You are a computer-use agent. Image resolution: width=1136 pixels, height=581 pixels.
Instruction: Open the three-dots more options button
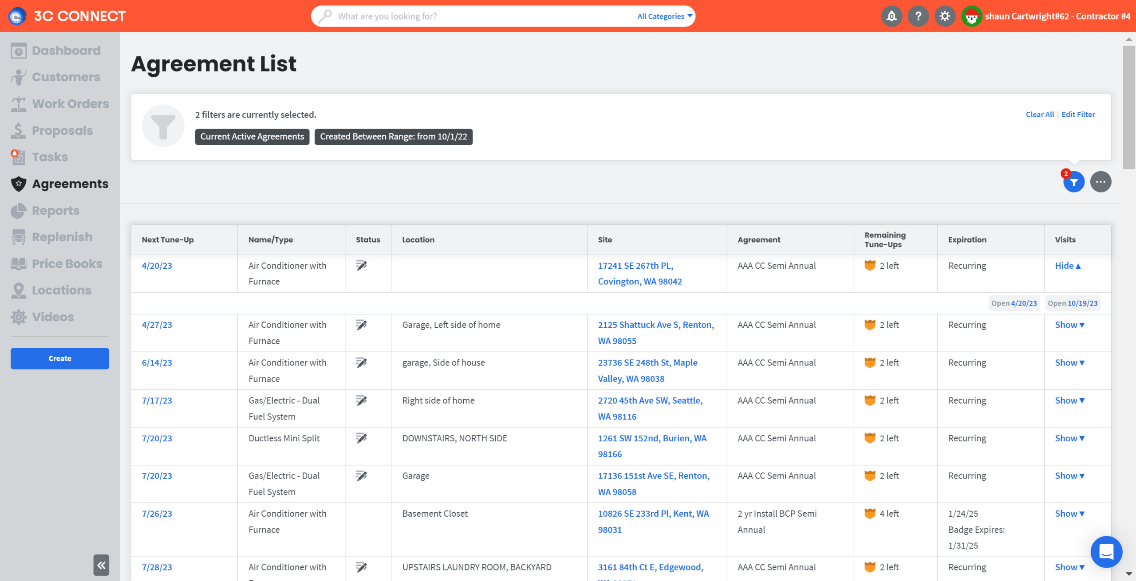[1100, 182]
